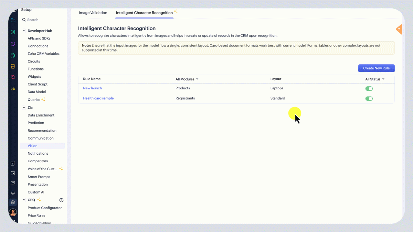The width and height of the screenshot is (413, 232).
Task: Open Custom AI under Zia
Action: coord(36,192)
